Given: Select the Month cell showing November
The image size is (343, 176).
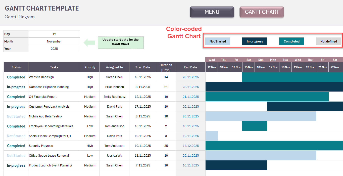Looking at the screenshot, I should tap(54, 41).
